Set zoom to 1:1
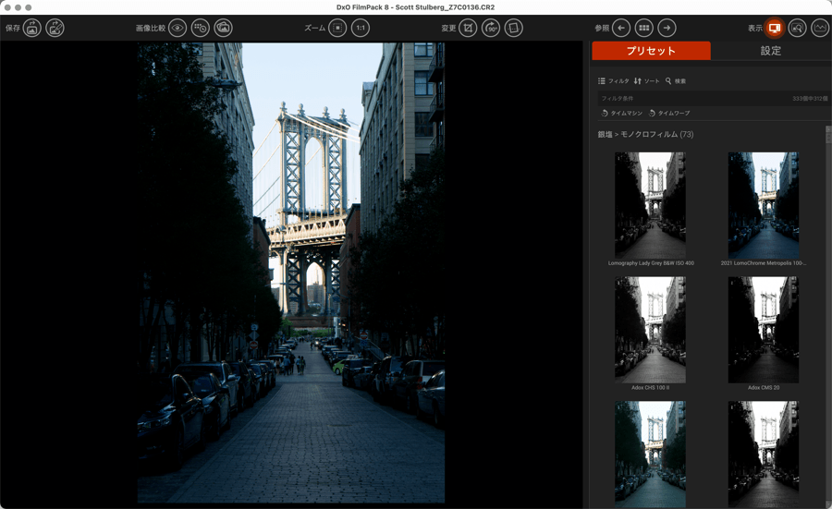The width and height of the screenshot is (832, 509). tap(361, 29)
